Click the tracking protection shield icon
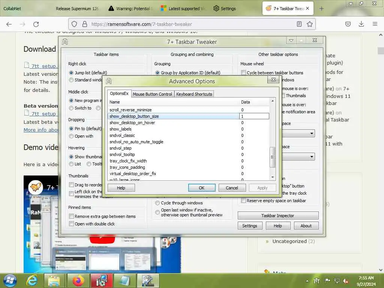The width and height of the screenshot is (384, 288). click(74, 24)
